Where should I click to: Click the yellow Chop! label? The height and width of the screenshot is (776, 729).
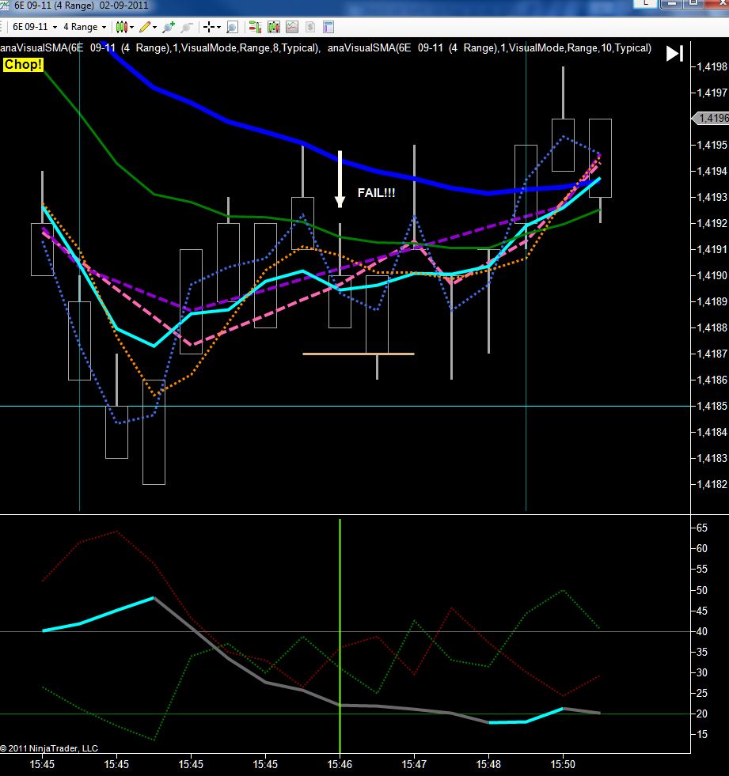tap(23, 65)
